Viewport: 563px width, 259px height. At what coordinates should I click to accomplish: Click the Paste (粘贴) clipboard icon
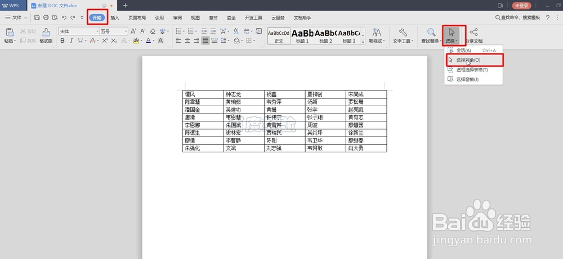pyautogui.click(x=10, y=32)
